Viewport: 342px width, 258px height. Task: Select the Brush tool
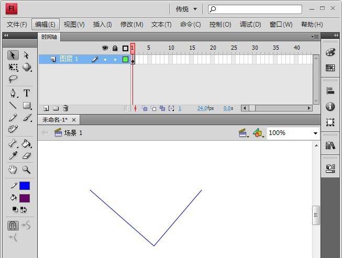pyautogui.click(x=27, y=117)
